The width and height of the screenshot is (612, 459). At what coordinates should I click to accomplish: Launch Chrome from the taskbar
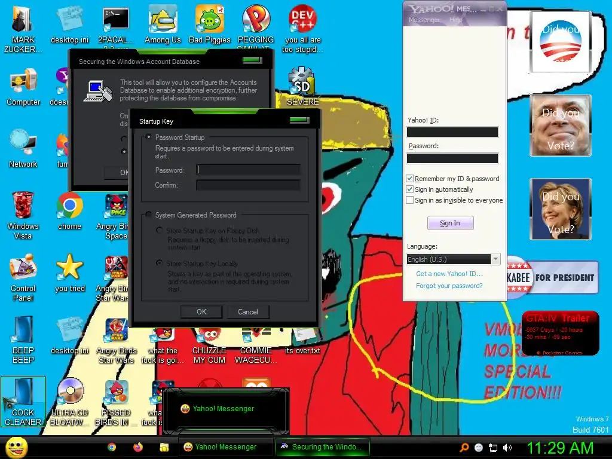112,447
